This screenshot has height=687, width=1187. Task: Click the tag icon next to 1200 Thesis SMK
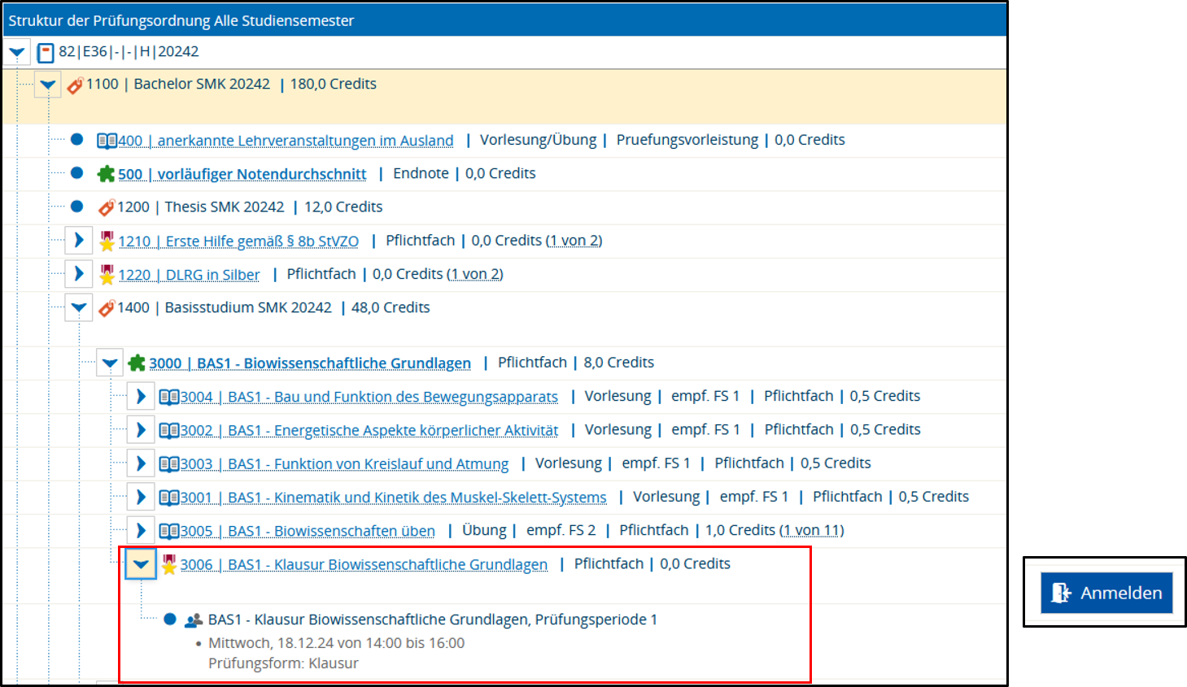[106, 207]
